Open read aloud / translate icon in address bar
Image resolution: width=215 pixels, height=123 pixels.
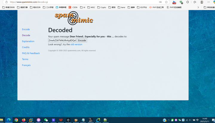click(160, 2)
